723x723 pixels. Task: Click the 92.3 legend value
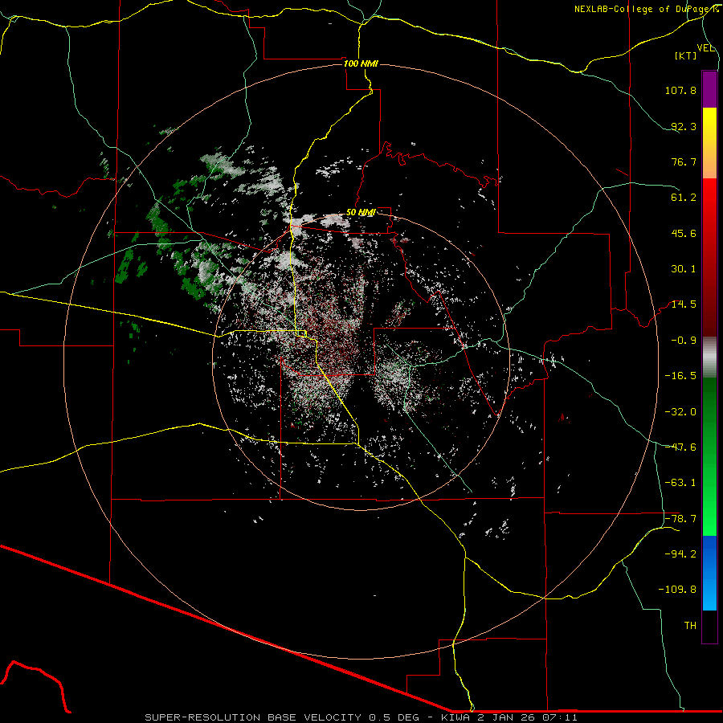(684, 126)
